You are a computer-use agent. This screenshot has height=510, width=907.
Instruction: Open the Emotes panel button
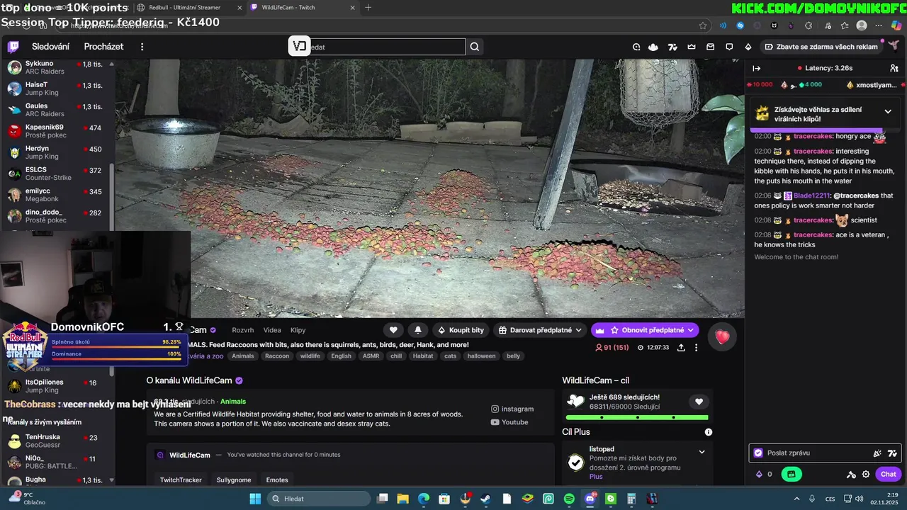pyautogui.click(x=277, y=480)
